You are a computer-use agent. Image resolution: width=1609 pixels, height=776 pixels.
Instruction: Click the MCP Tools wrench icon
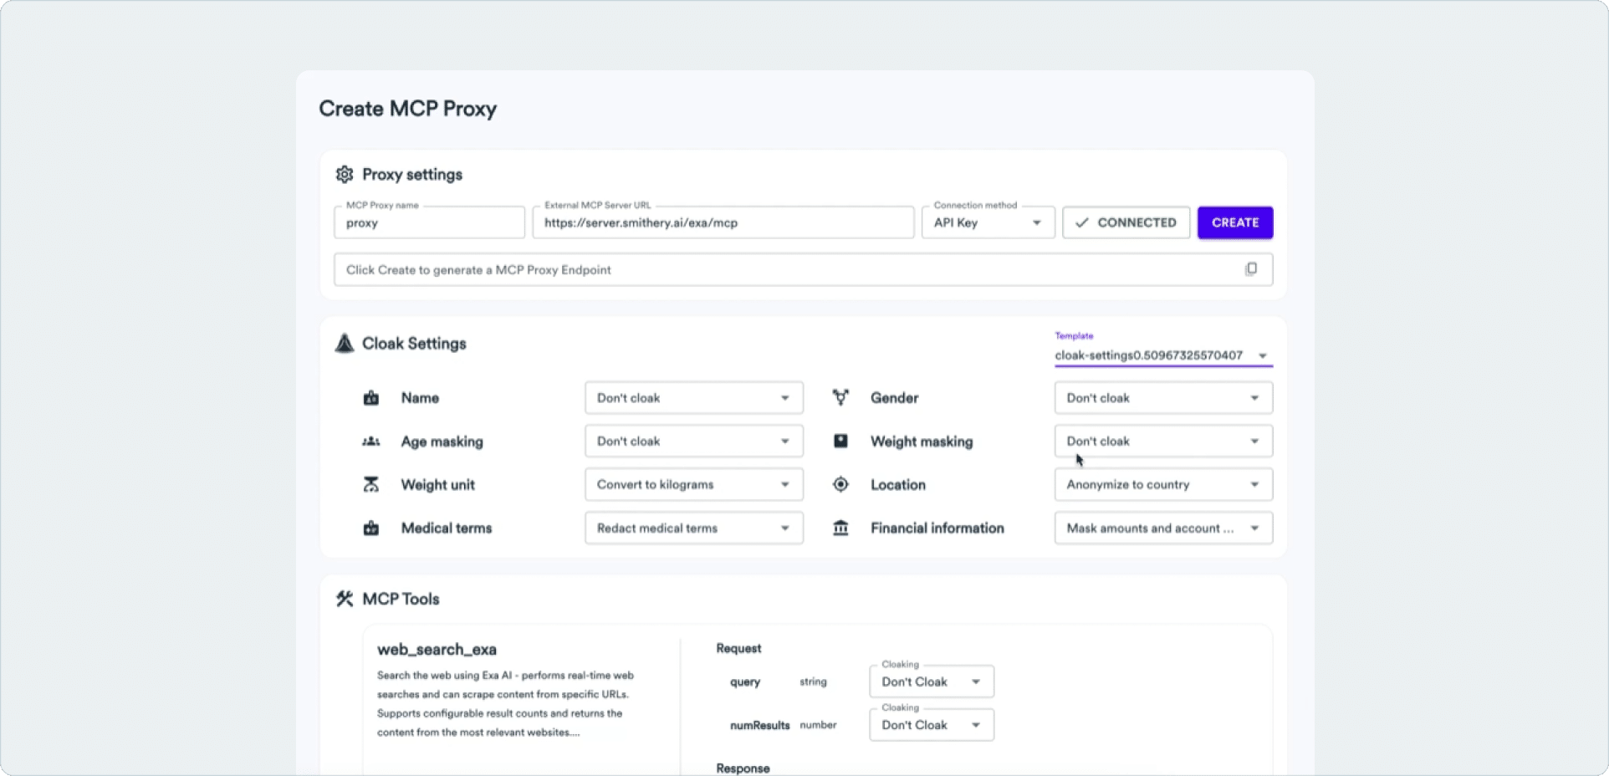click(x=345, y=599)
